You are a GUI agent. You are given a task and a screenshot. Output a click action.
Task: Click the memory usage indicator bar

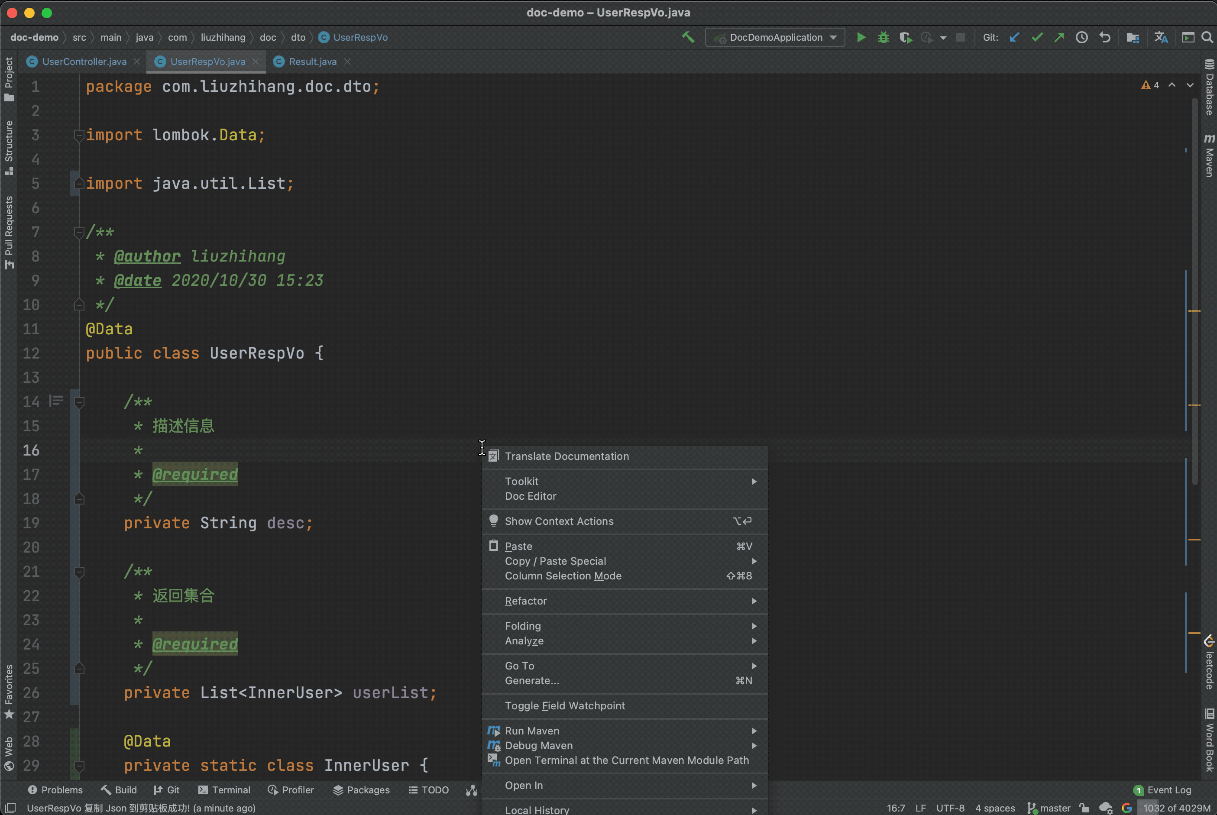point(1176,808)
